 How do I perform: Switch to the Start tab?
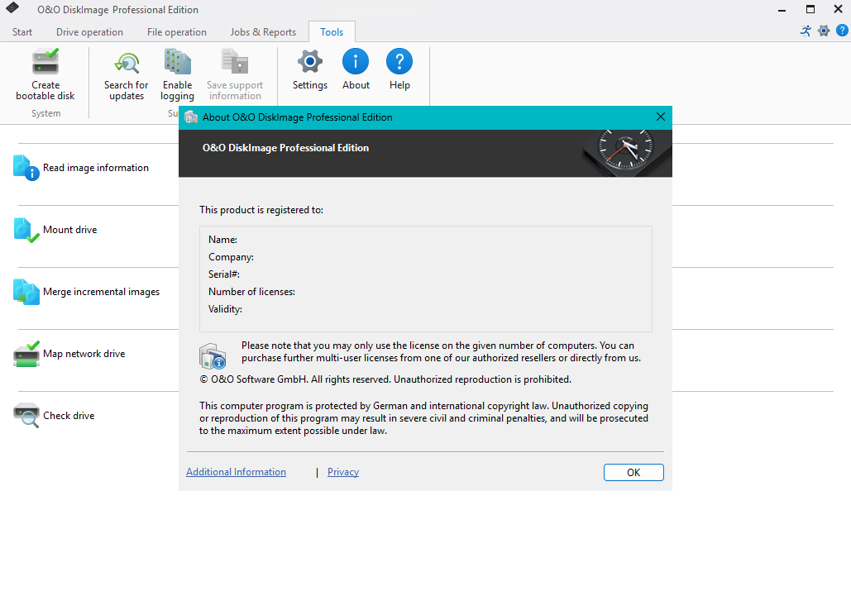point(22,32)
